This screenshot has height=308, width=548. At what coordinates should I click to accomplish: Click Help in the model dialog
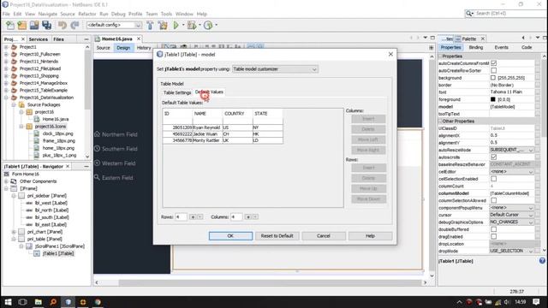370,236
